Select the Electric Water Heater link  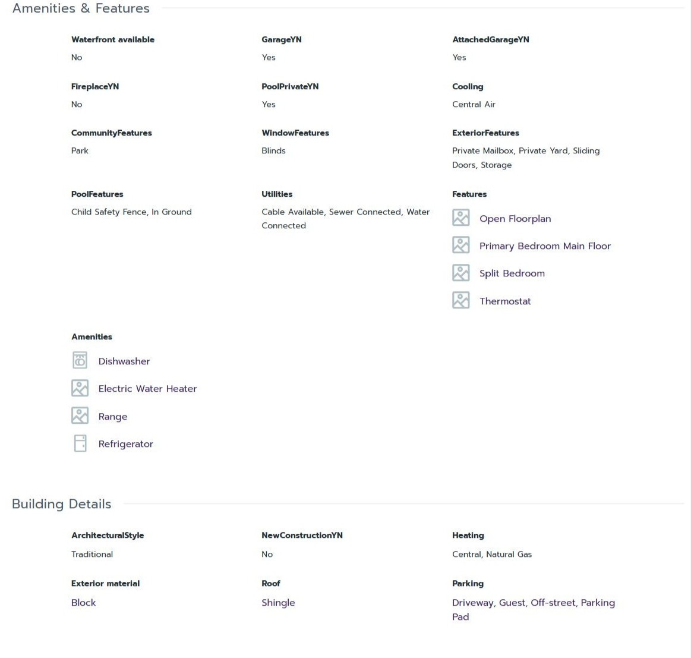[147, 389]
